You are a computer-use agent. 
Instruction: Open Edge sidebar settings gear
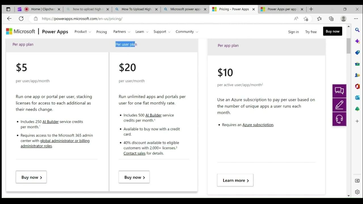(357, 192)
